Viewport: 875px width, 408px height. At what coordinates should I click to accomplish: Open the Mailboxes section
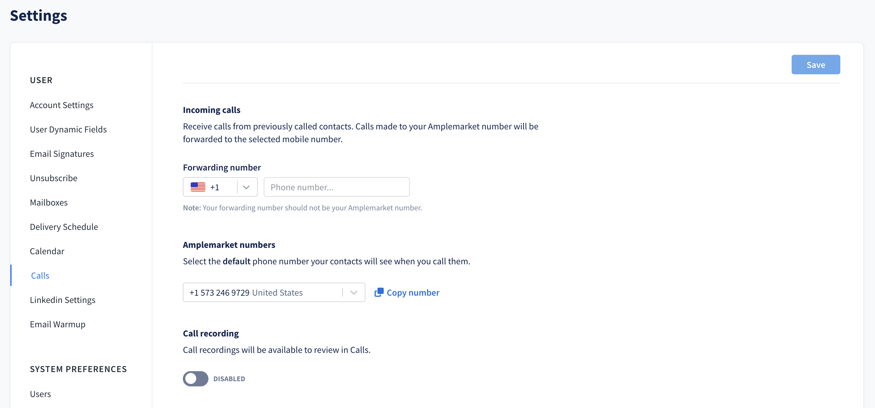(49, 203)
